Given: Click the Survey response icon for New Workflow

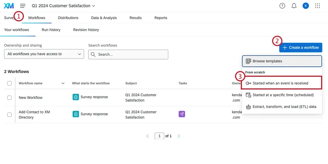Looking at the screenshot, I should pos(76,97).
